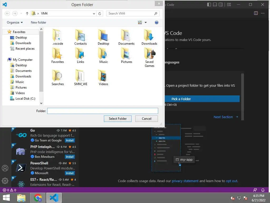Select the Desktop folder in file list
The height and width of the screenshot is (203, 270).
103,37
